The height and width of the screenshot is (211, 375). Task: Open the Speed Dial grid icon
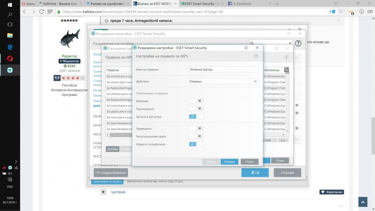click(x=50, y=12)
